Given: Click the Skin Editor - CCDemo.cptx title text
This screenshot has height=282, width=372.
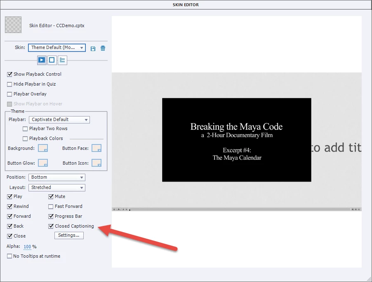Looking at the screenshot, I should coord(57,26).
